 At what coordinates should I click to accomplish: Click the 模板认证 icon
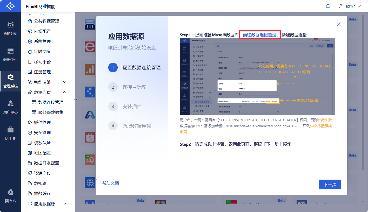tap(30, 143)
